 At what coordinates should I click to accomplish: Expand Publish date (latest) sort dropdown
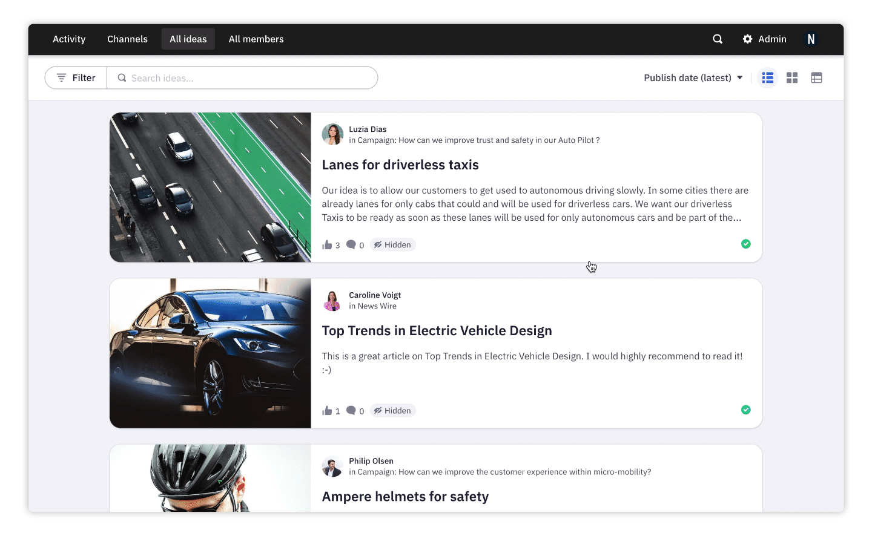(x=693, y=77)
